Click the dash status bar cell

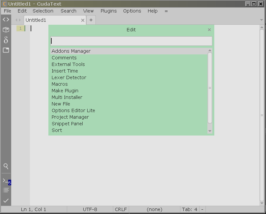(202, 209)
